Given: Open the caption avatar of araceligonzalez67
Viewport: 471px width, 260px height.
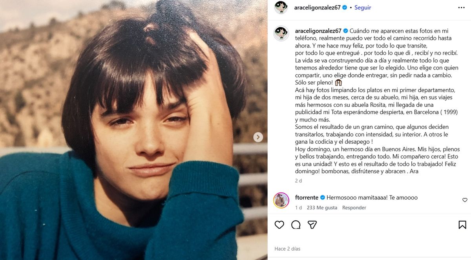Looking at the screenshot, I should (281, 34).
